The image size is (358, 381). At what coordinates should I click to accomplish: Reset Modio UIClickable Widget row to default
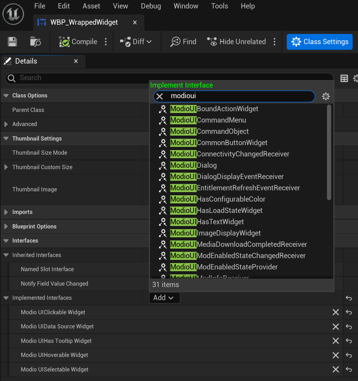coord(349,312)
